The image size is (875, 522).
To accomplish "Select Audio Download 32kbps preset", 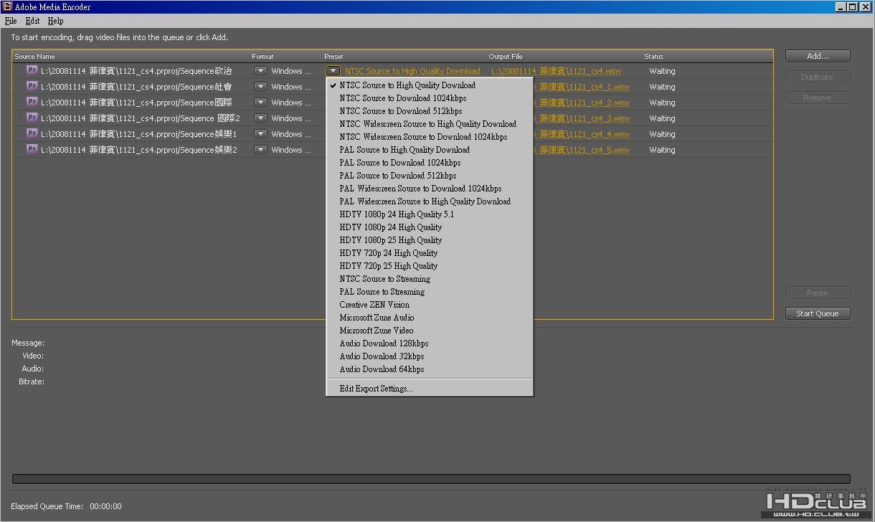I will [x=430, y=356].
